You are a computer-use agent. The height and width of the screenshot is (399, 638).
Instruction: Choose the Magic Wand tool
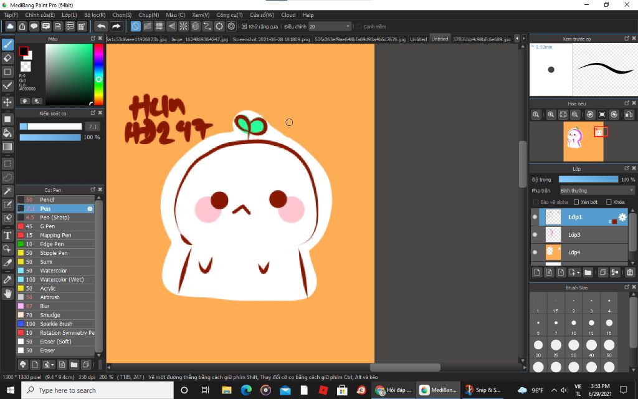coord(7,191)
